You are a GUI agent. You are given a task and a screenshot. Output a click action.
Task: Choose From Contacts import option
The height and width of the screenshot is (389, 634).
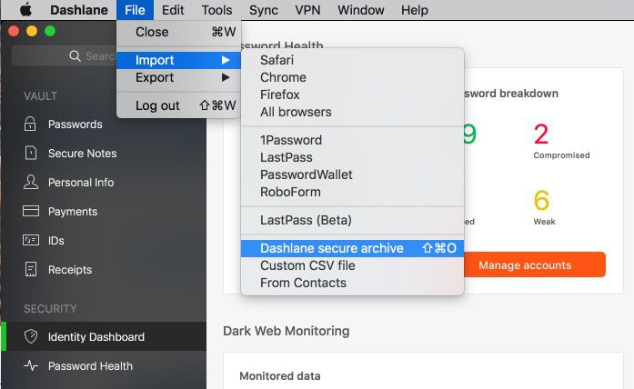click(352, 284)
